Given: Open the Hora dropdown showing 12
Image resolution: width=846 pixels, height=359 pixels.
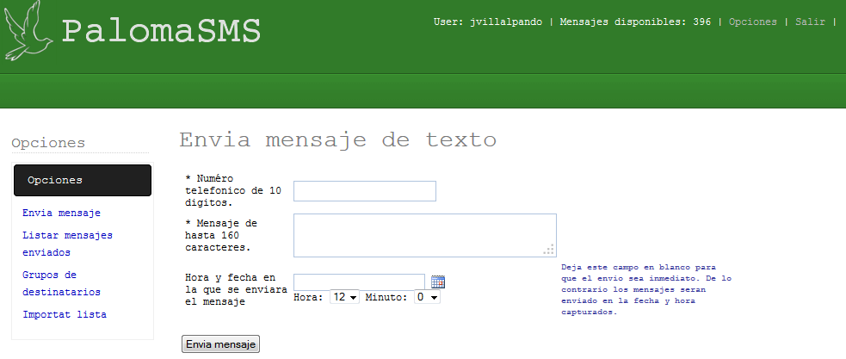Looking at the screenshot, I should click(x=345, y=297).
